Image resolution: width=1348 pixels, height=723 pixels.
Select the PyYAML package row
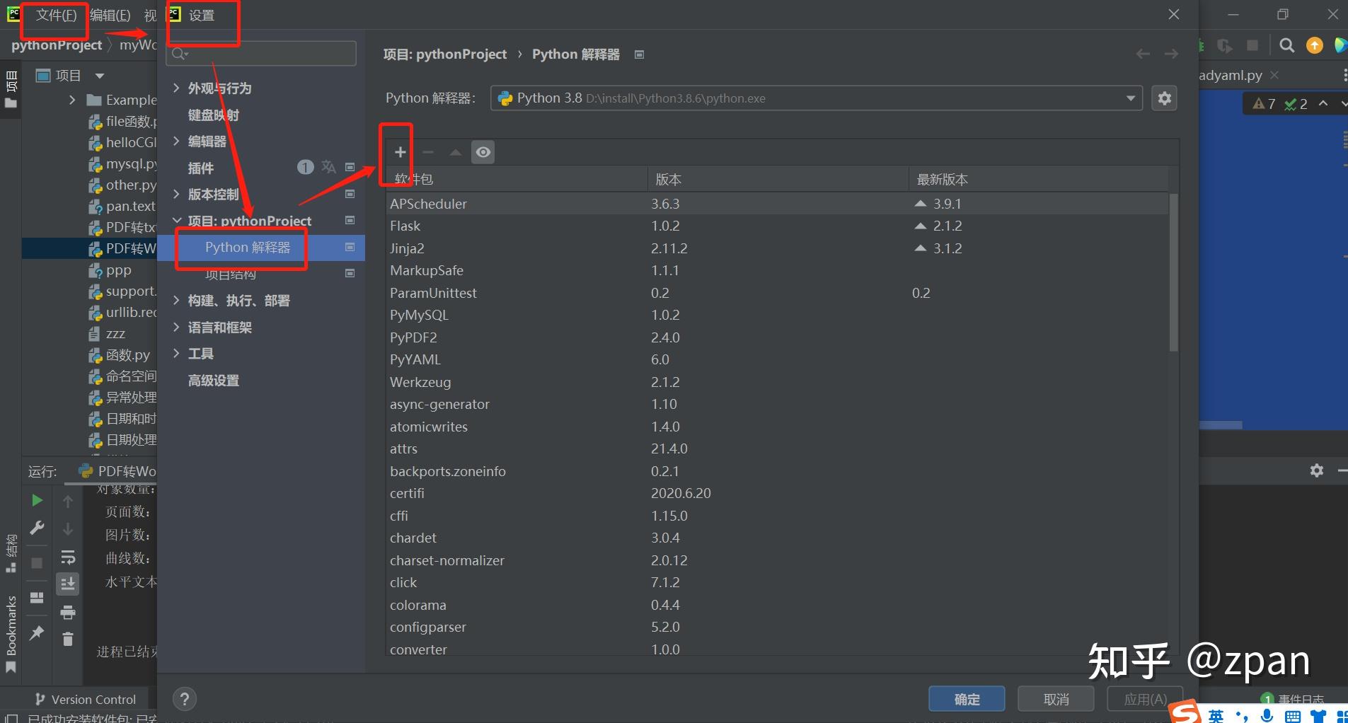[777, 359]
